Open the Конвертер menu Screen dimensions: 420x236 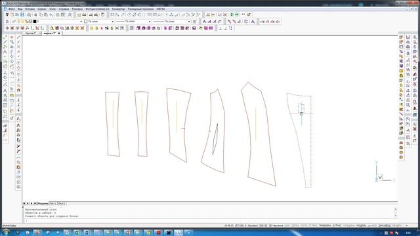point(118,9)
